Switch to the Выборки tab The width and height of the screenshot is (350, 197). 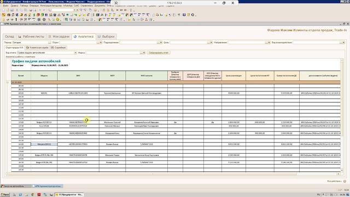click(106, 37)
